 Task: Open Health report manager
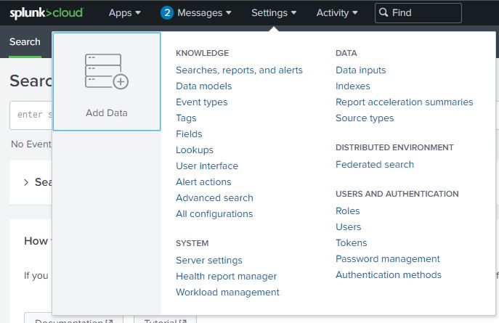pyautogui.click(x=226, y=277)
